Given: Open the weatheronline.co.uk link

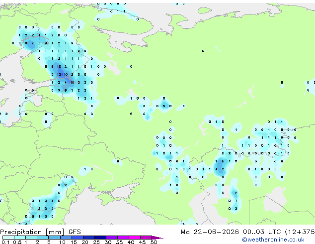Looking at the screenshot, I should [273, 240].
